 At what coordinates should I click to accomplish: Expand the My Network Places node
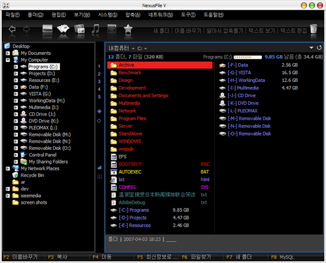8,169
